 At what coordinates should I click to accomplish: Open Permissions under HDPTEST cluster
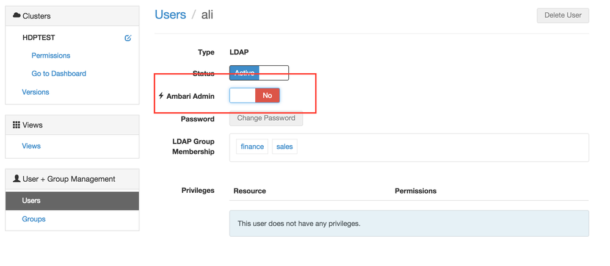tap(51, 56)
